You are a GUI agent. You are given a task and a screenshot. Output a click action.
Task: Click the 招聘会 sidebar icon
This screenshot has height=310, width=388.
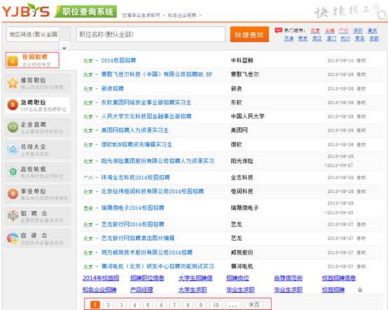pyautogui.click(x=13, y=216)
